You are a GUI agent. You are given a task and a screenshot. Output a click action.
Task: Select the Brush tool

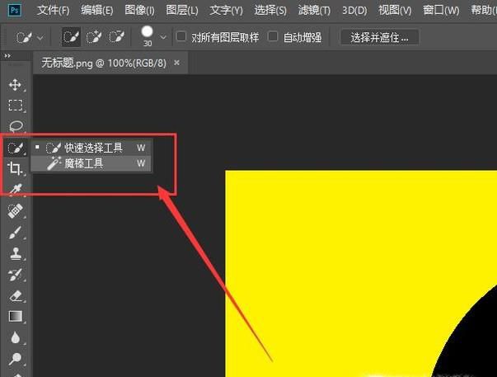tap(15, 233)
